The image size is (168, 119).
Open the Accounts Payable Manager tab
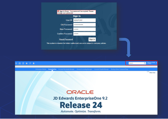tap(101, 69)
